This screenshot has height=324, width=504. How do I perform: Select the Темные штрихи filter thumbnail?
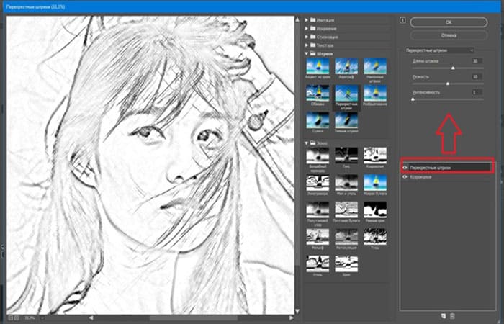(x=346, y=120)
